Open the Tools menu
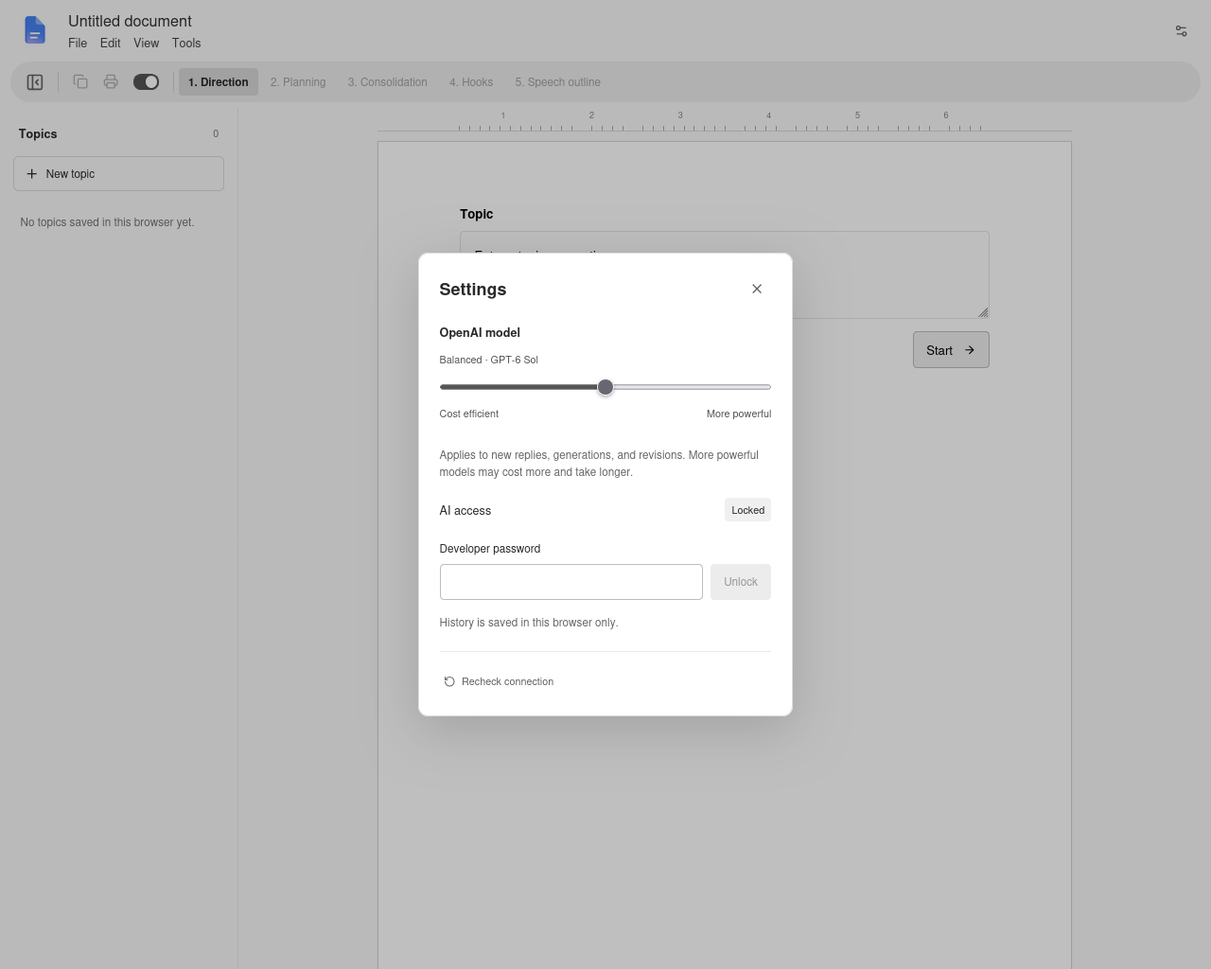The width and height of the screenshot is (1211, 969). pyautogui.click(x=186, y=43)
